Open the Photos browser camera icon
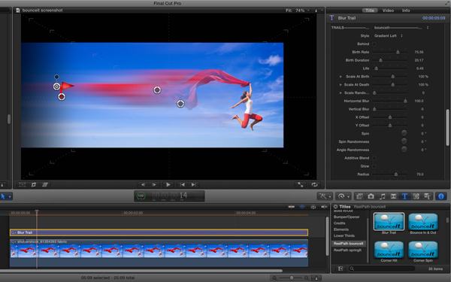 (371, 196)
